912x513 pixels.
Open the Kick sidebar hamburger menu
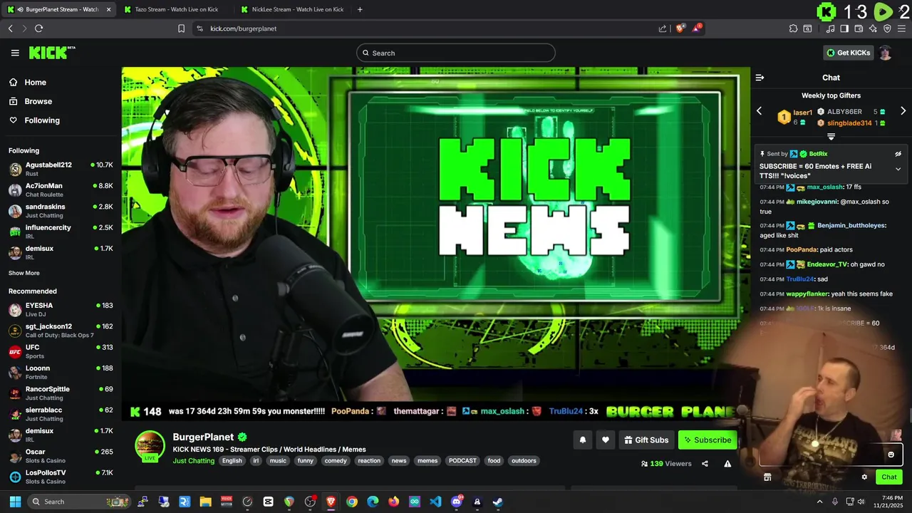pyautogui.click(x=15, y=53)
